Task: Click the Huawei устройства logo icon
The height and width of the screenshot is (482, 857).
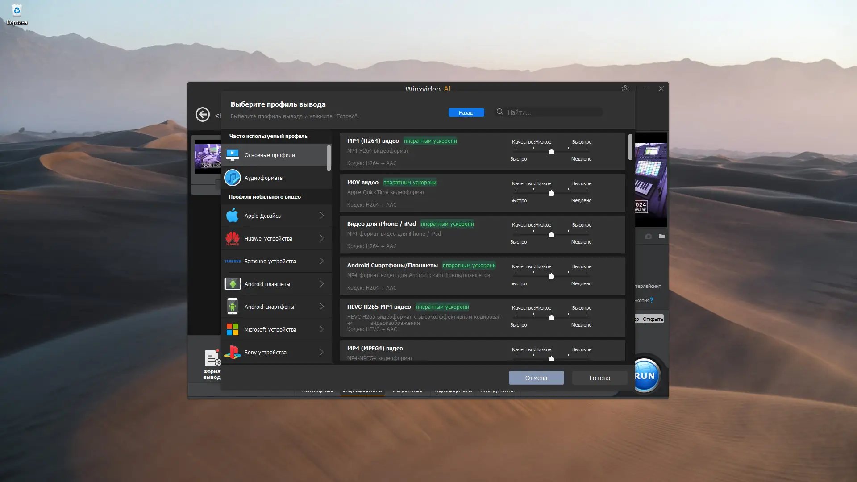Action: (x=232, y=238)
